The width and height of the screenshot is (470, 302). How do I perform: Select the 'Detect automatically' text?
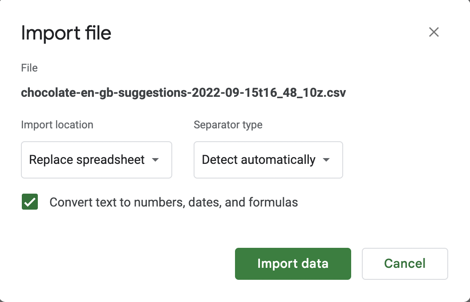[259, 160]
